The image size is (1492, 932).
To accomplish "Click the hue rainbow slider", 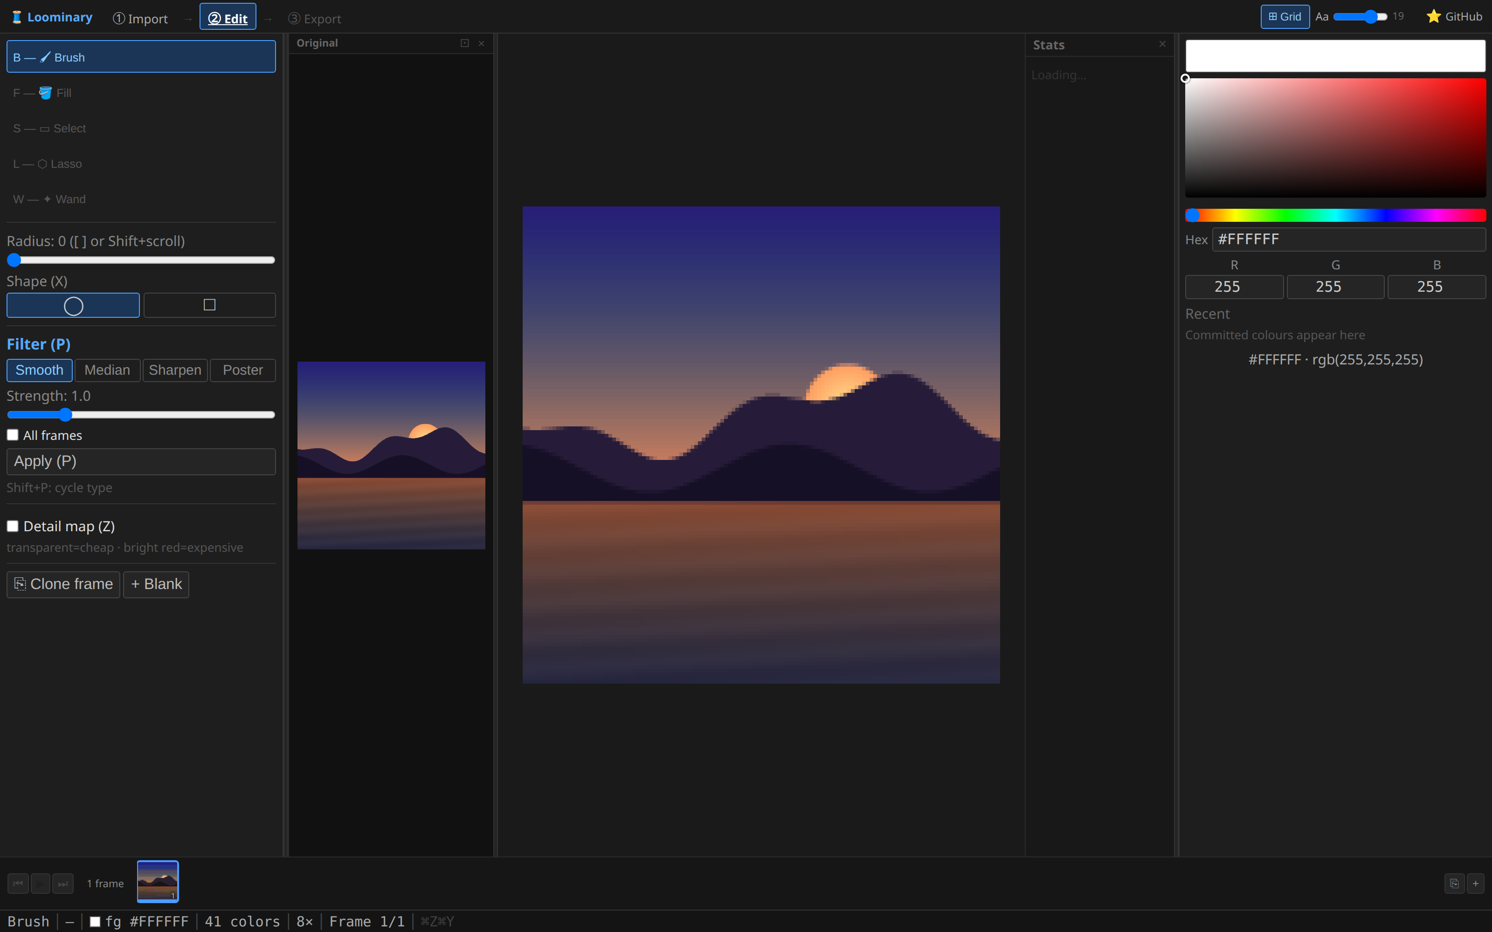I will coord(1335,215).
